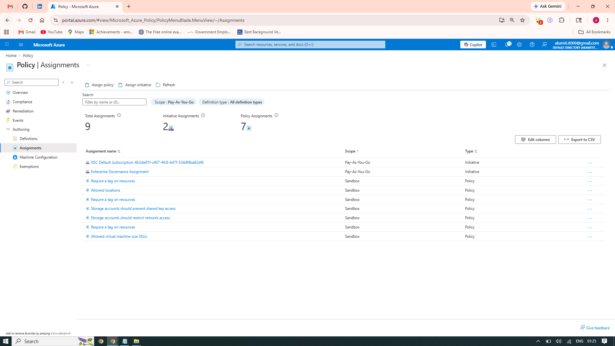
Task: Open the notifications bell
Action: point(508,45)
